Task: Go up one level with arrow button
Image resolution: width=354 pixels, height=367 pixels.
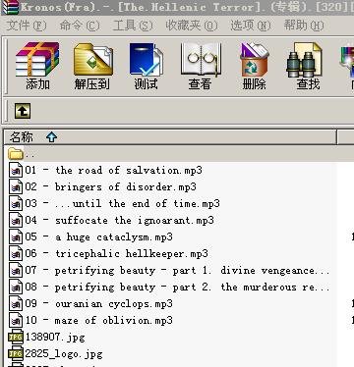Action: pos(23,111)
